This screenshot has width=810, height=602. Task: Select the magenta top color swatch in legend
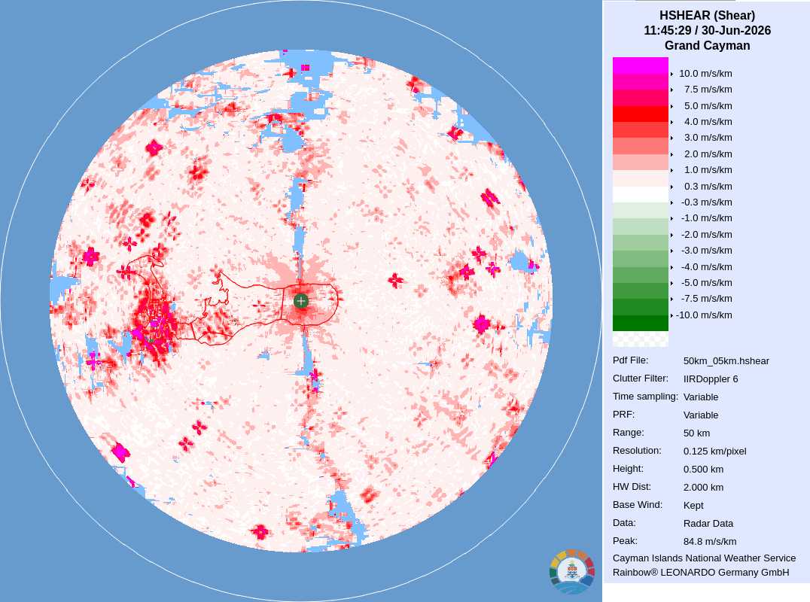(641, 65)
